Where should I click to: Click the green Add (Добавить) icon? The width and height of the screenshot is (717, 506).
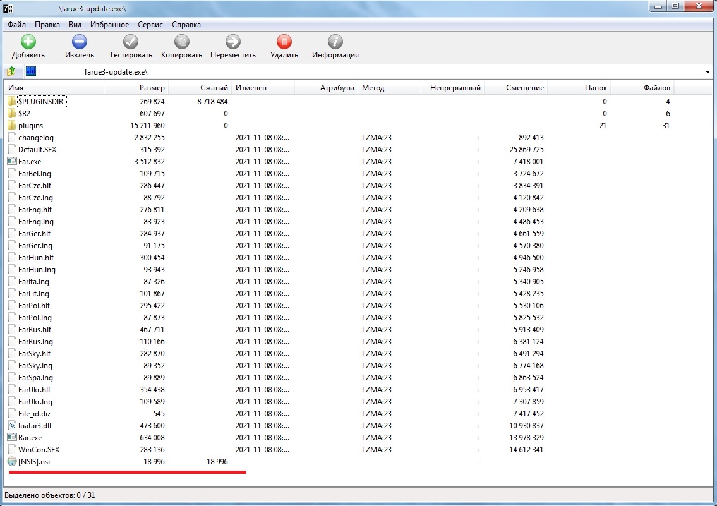click(28, 42)
